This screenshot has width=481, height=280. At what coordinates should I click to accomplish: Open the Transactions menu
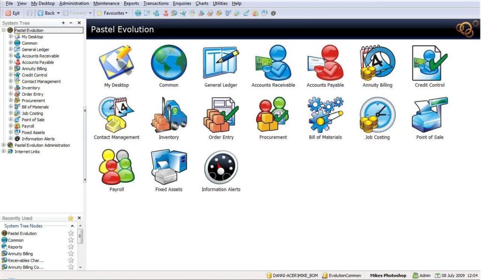pyautogui.click(x=155, y=3)
